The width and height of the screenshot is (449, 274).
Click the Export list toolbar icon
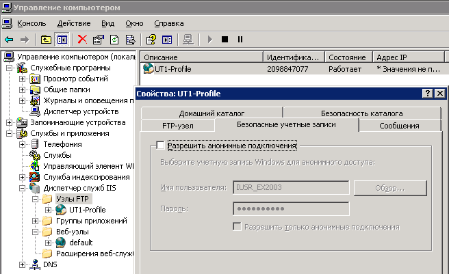pyautogui.click(x=128, y=40)
